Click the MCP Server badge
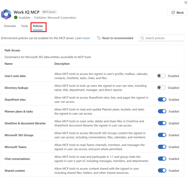Image resolution: width=189 pixels, height=177 pixels. click(x=49, y=12)
